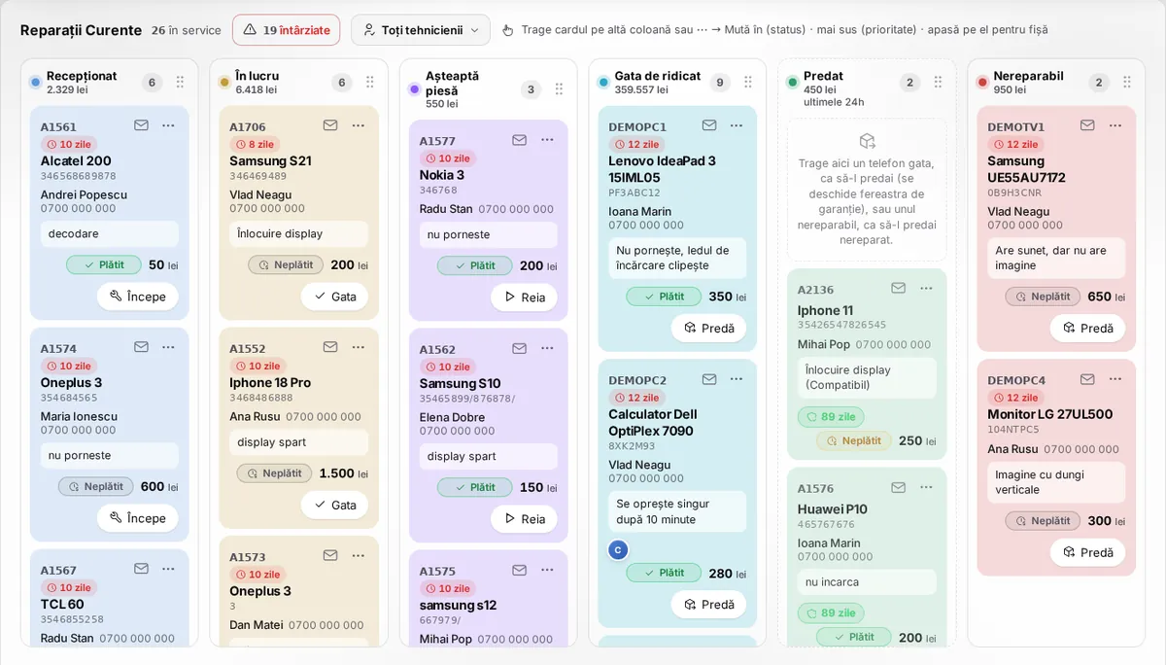Click the message envelope on card DEMOPC1
1166x665 pixels.
(x=709, y=125)
